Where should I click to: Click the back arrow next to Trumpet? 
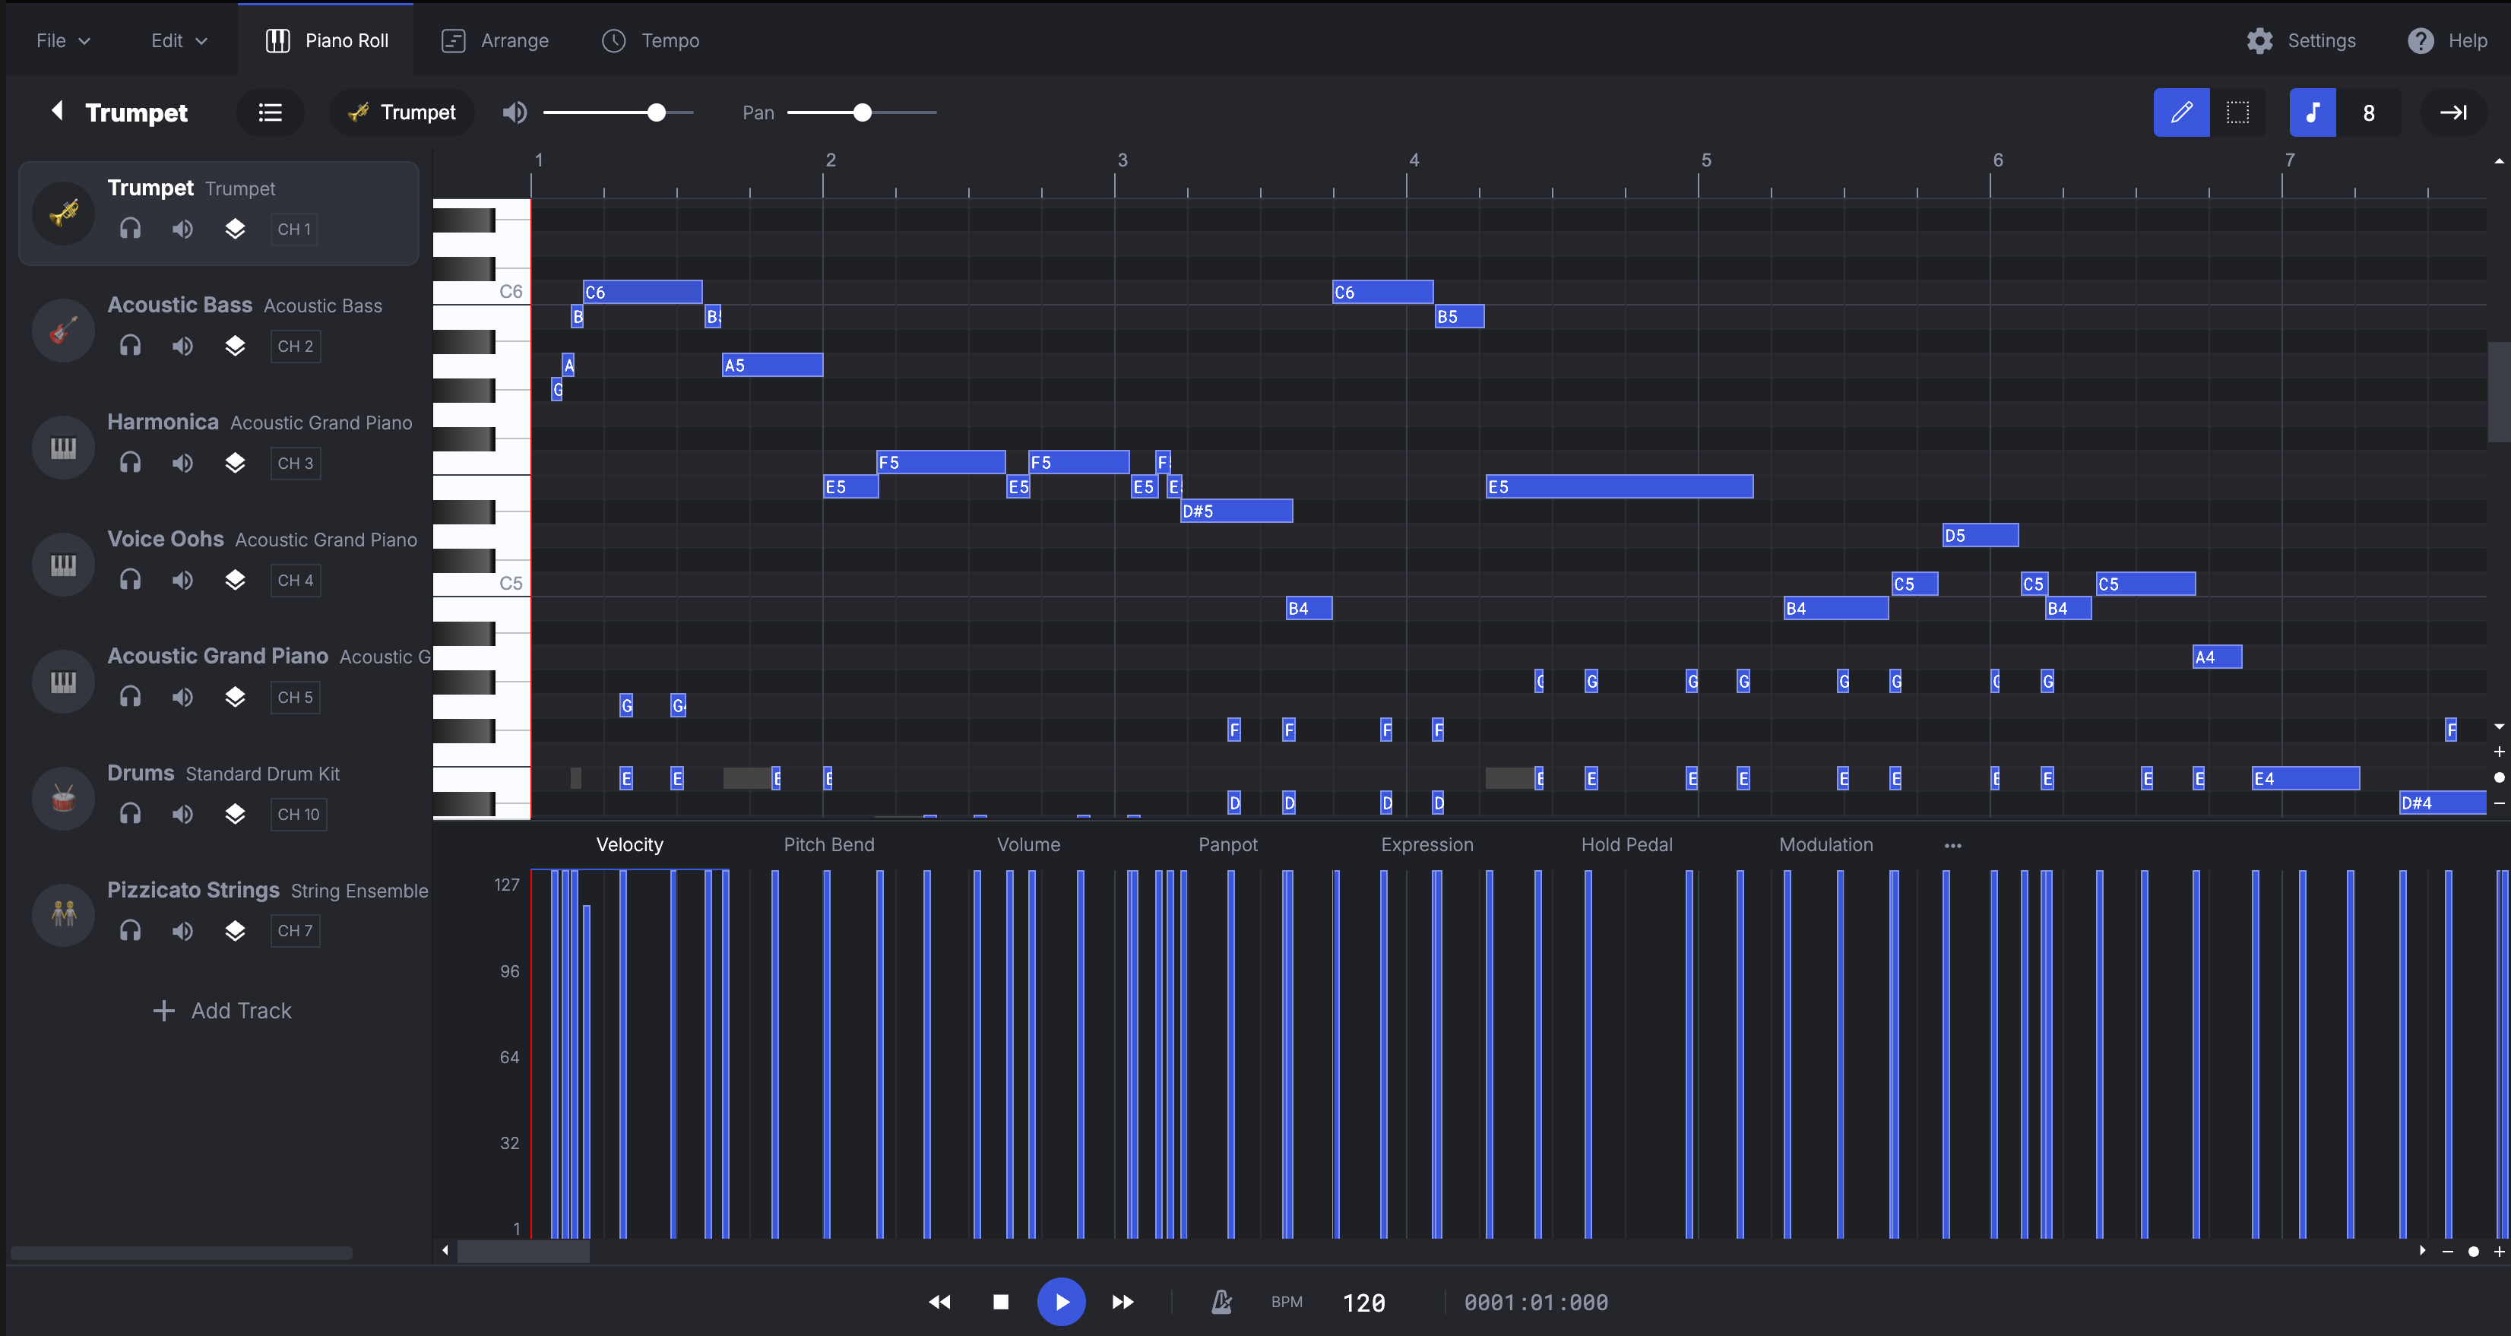coord(58,111)
